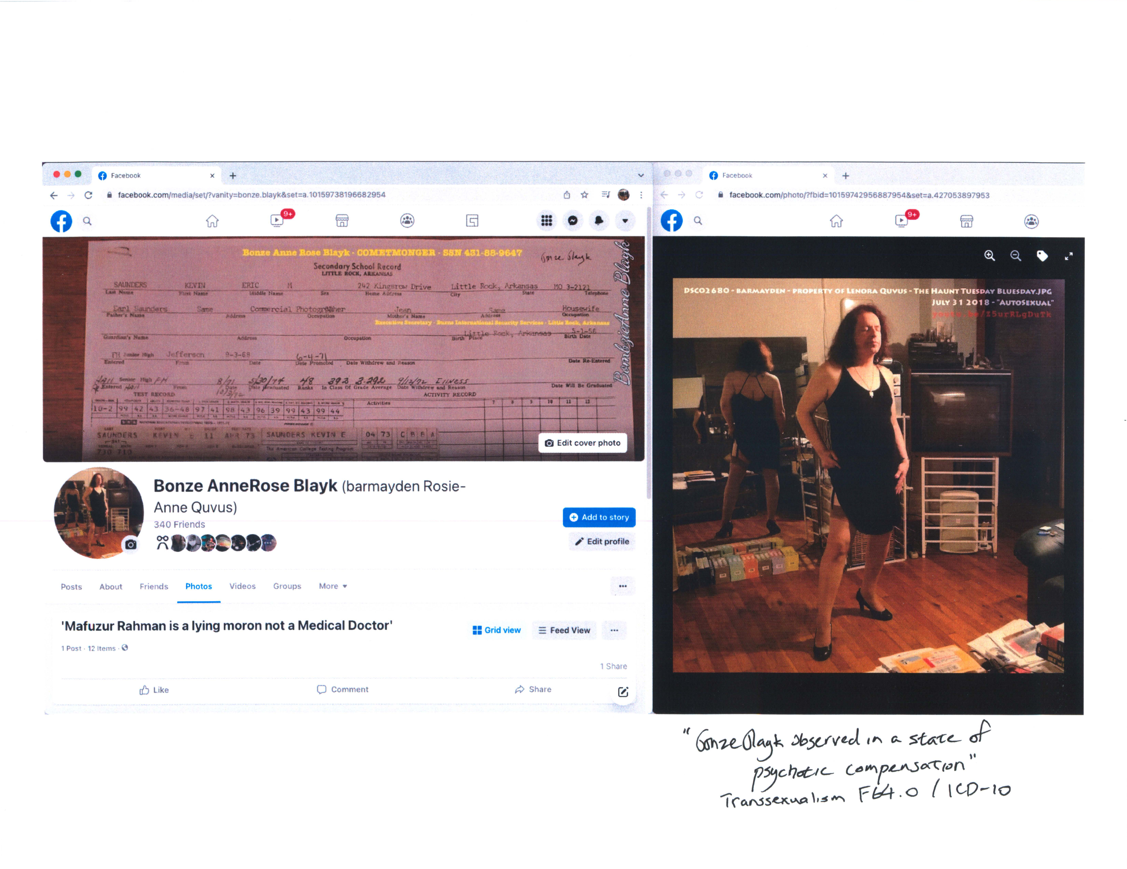Viewport: 1127px width, 869px height.
Task: Click the Facebook home icon
Action: pyautogui.click(x=212, y=221)
